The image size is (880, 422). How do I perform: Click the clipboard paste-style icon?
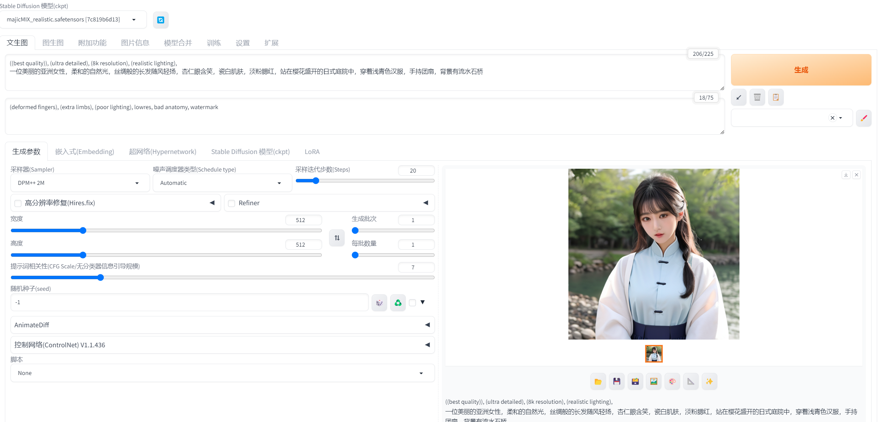[x=776, y=98]
